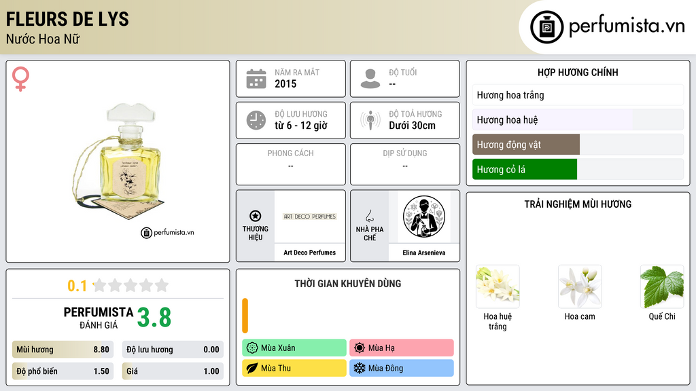Click the leaf icon in Mùa Thu

[x=252, y=368]
